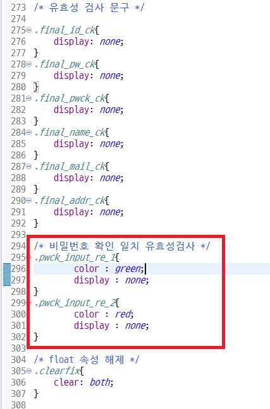270x409 pixels.
Task: Place cursor on the red color value
Action: pos(123,314)
